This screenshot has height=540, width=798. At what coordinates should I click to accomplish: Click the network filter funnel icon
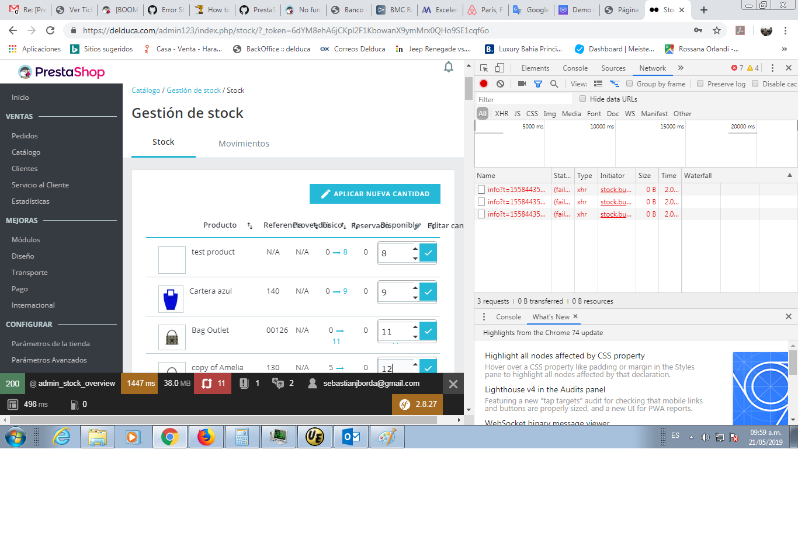538,84
